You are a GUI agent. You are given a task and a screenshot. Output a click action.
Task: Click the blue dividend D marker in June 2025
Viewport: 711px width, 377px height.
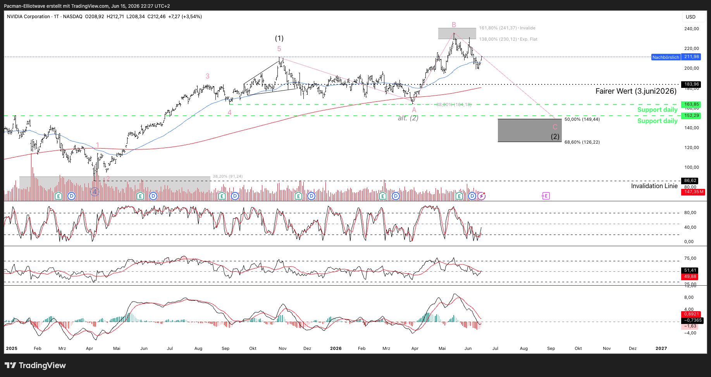(x=153, y=196)
